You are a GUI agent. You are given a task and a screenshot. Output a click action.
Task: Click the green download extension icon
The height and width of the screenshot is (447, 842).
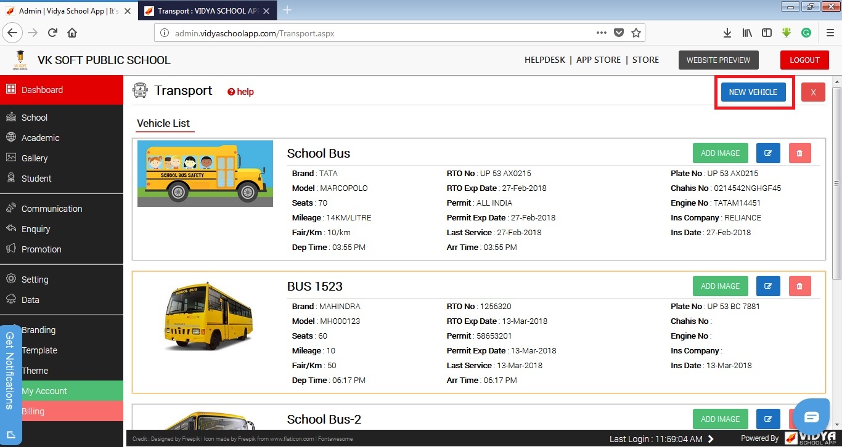[x=787, y=33]
